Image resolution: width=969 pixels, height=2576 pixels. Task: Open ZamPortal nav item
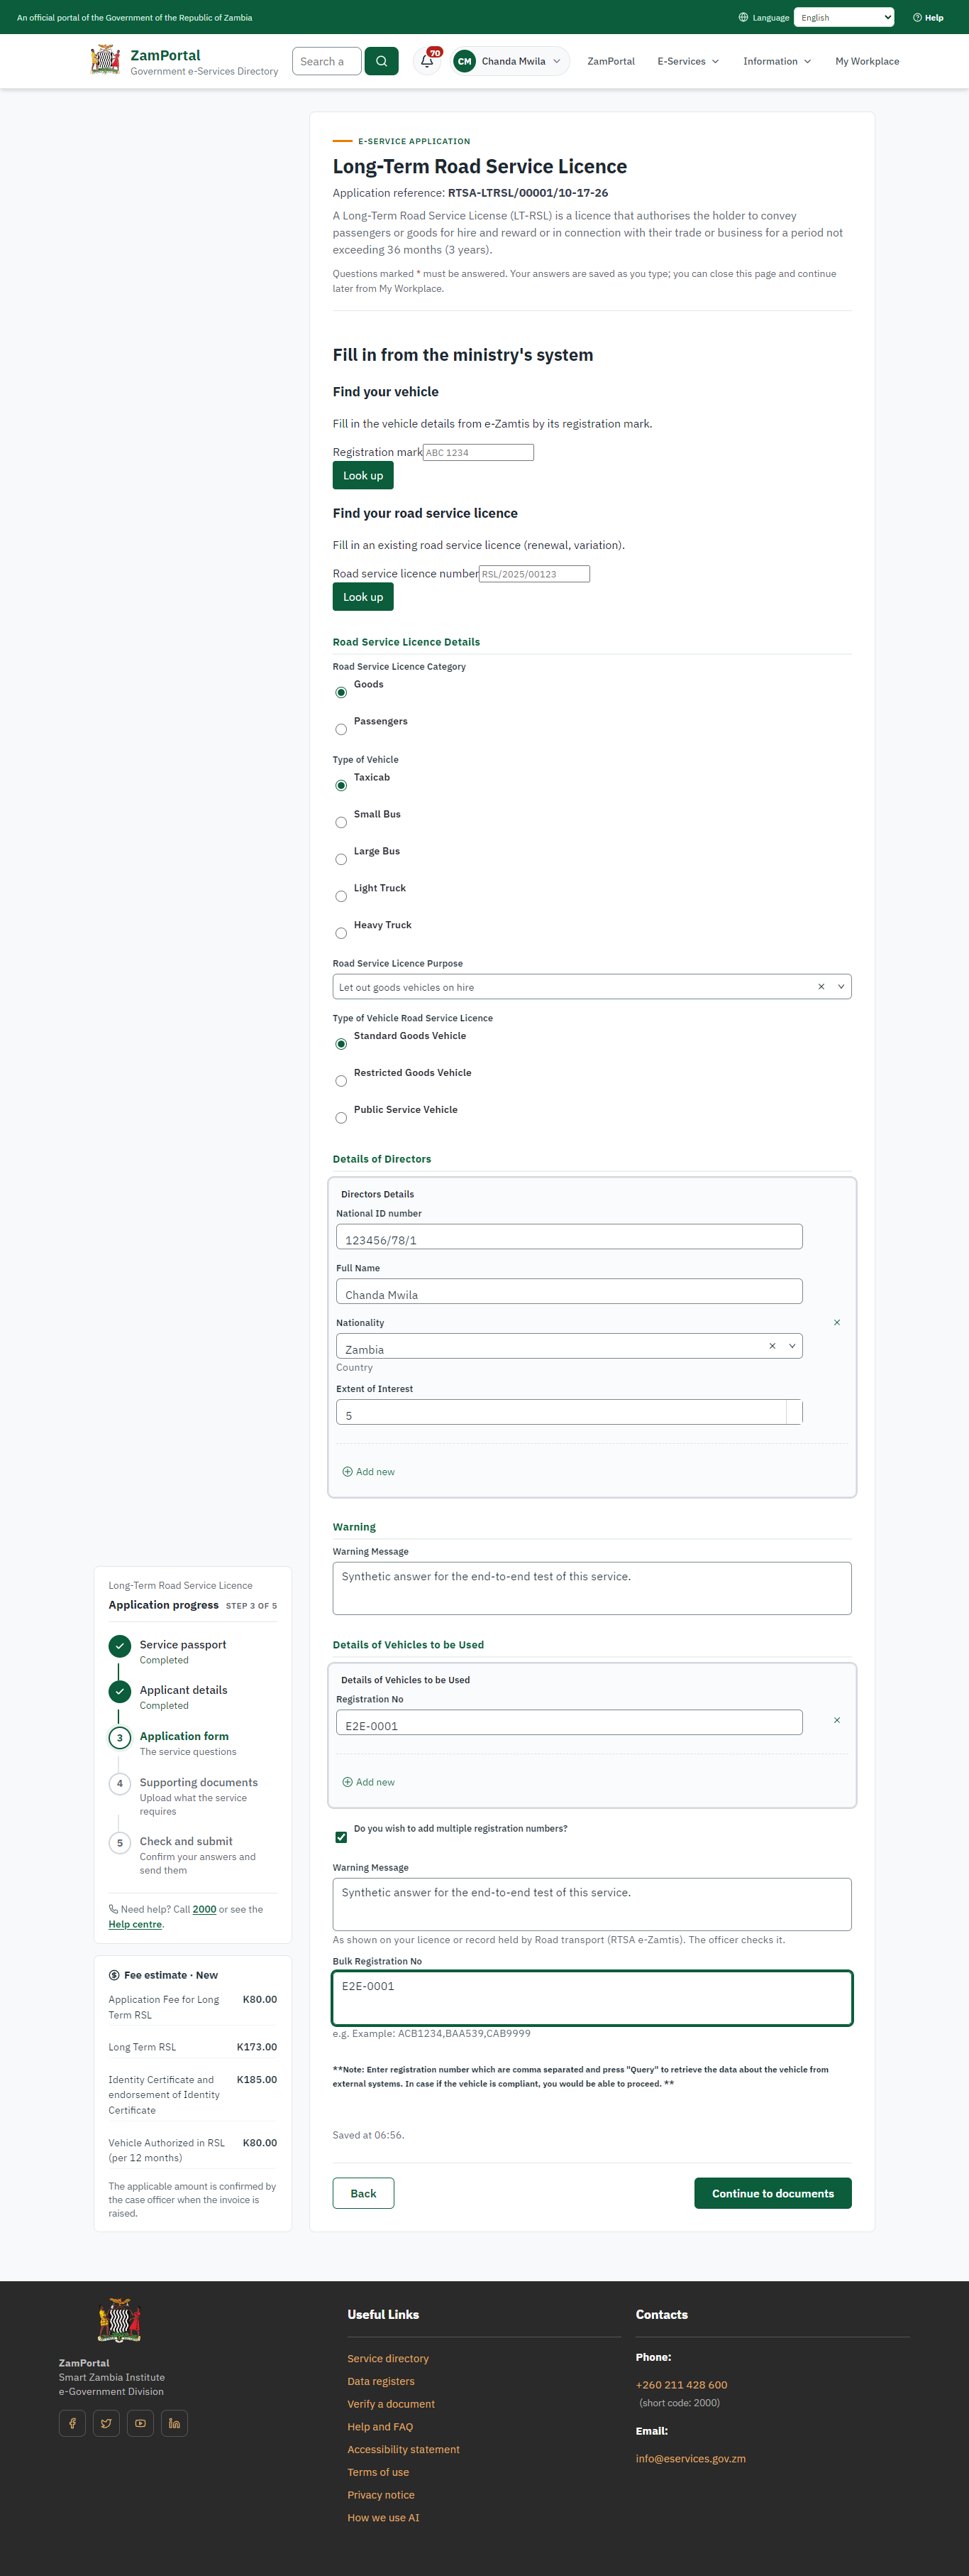610,61
